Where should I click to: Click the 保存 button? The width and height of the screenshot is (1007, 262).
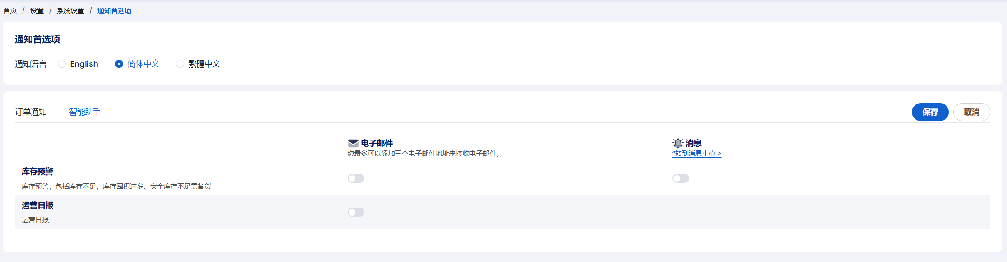[930, 112]
